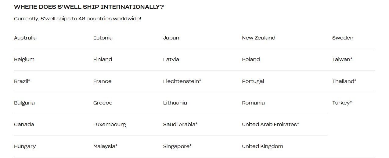Select Brazil* from the shipping list
389x158 pixels.
(x=22, y=81)
